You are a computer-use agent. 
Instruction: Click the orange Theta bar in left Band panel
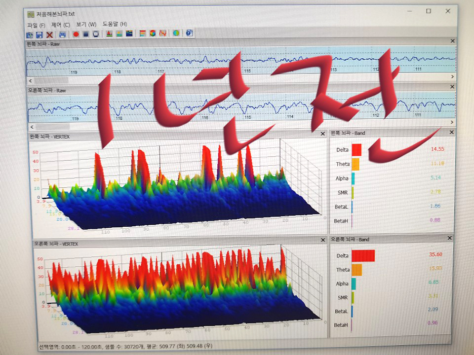(x=355, y=164)
